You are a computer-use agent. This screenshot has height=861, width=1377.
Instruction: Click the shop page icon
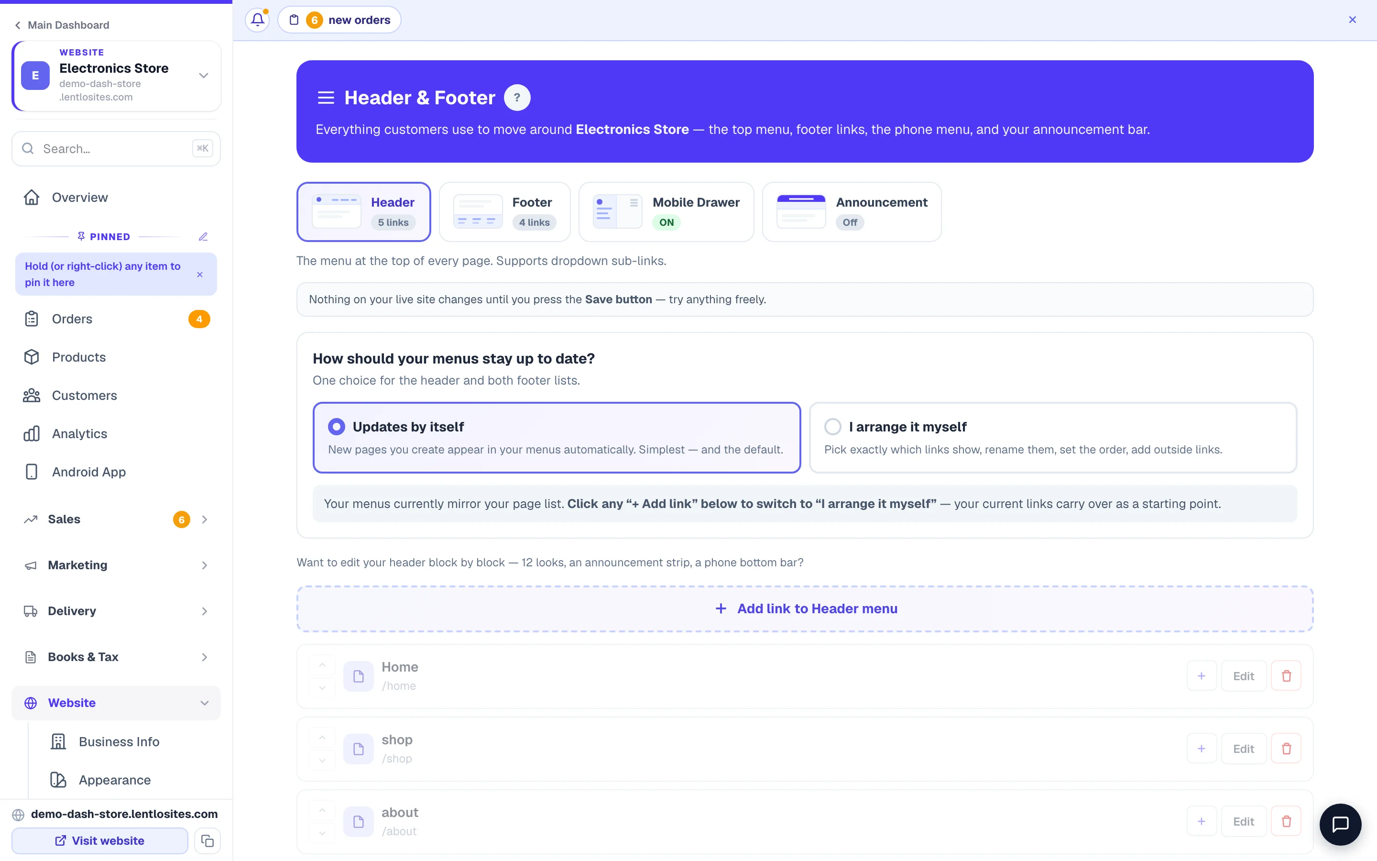[359, 750]
